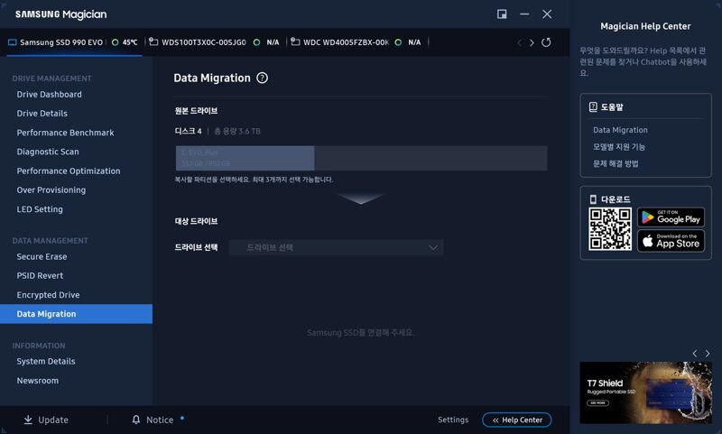Click the '디스크 4' source disk label
722x434 pixels.
[189, 131]
